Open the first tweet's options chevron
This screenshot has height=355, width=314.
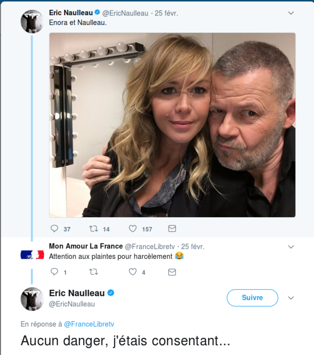tap(291, 13)
